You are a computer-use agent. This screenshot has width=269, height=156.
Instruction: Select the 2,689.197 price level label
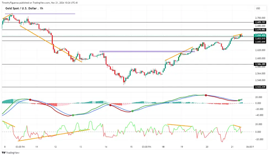260,22
